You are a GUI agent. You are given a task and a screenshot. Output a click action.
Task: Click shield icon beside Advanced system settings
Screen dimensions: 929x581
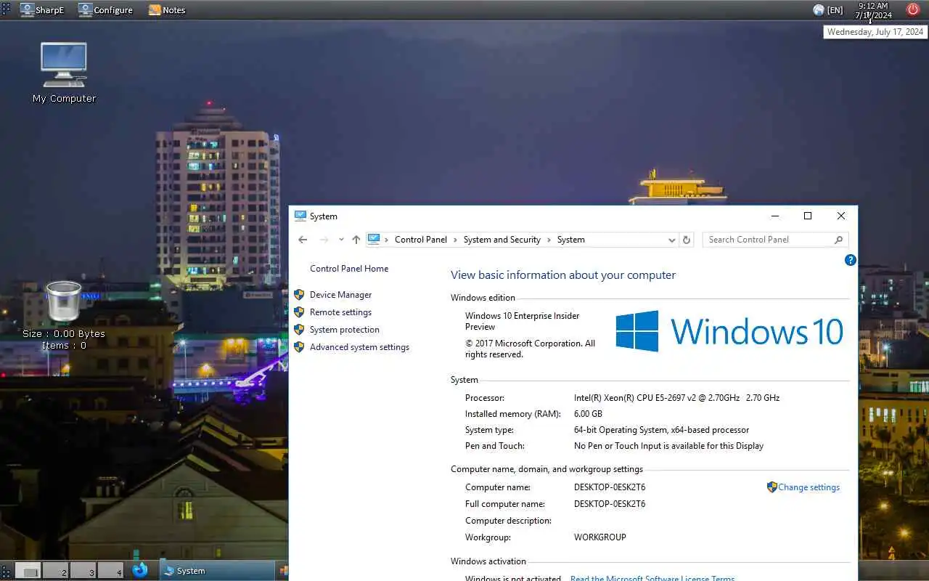pyautogui.click(x=299, y=347)
